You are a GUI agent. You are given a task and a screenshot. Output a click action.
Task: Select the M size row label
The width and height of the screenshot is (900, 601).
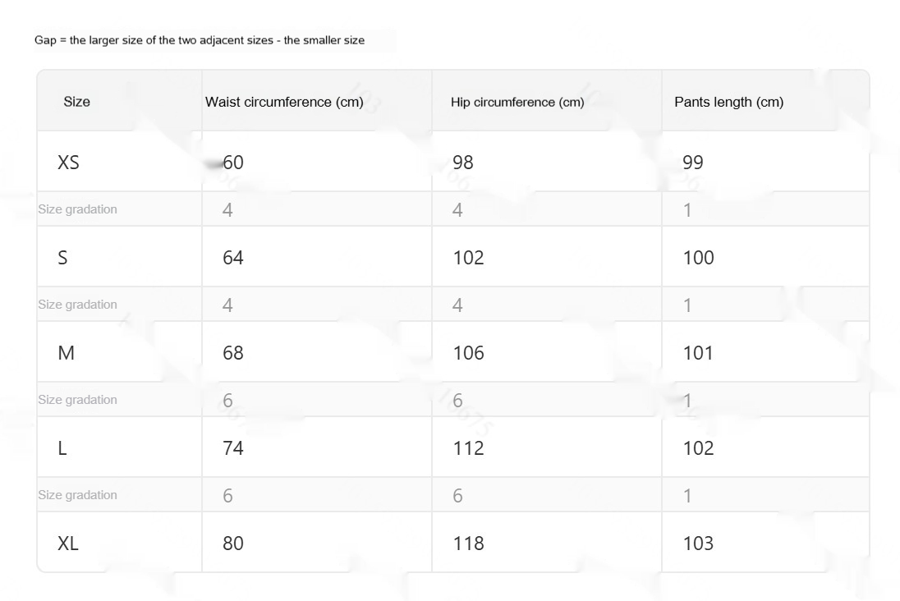[x=67, y=353]
